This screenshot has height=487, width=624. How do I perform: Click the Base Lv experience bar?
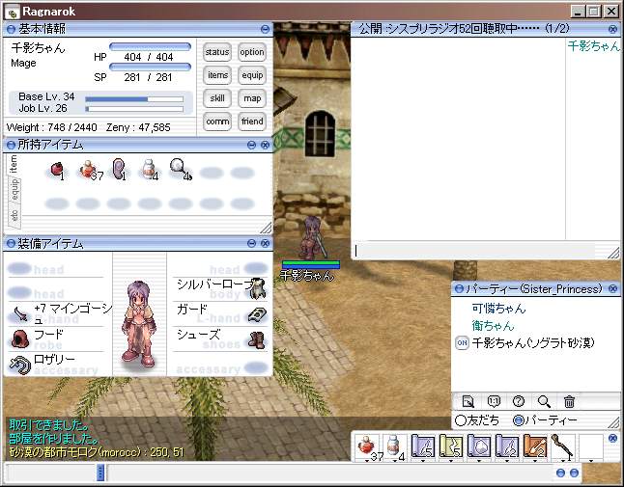click(x=134, y=99)
